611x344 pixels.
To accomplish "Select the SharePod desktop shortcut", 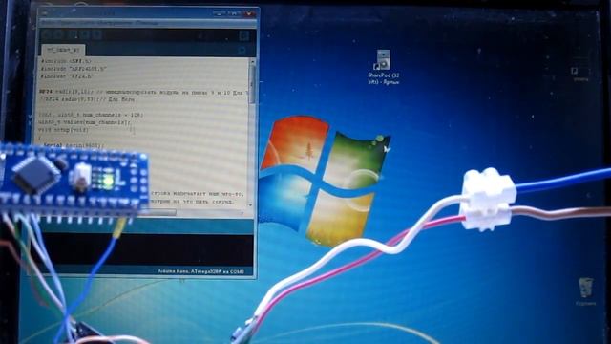I will 384,67.
